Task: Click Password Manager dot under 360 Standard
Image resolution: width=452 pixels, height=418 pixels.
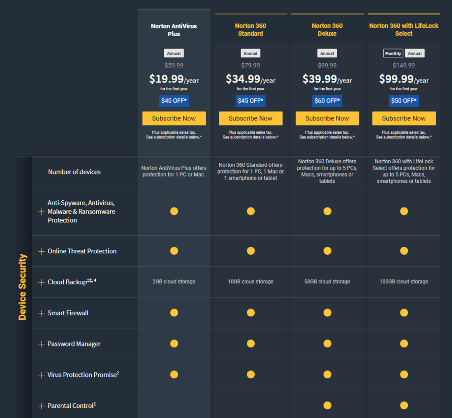Action: [251, 343]
